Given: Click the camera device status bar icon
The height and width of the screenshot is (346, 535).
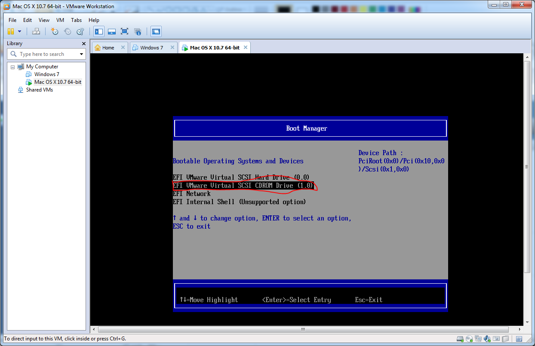Looking at the screenshot, I should coord(496,339).
